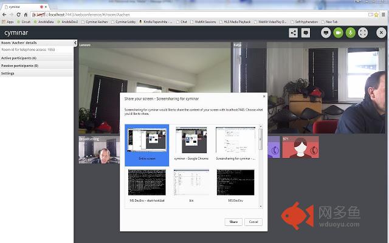Expand the Settings section
Image resolution: width=389 pixels, height=243 pixels.
[x=36, y=74]
